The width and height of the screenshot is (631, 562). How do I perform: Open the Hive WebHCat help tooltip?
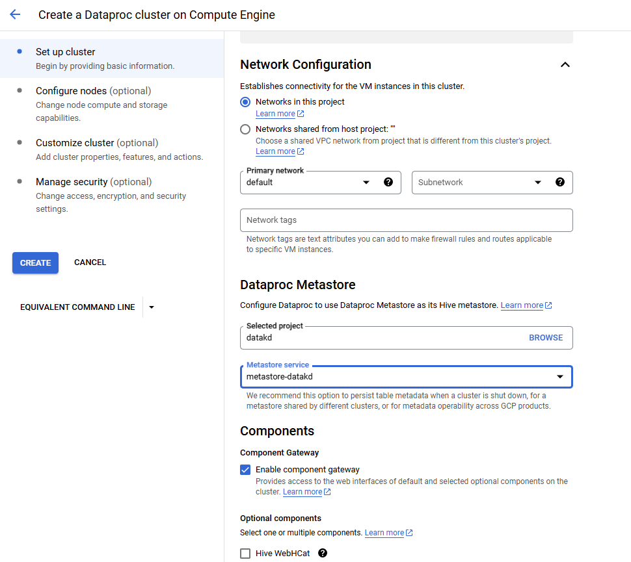[x=323, y=553]
